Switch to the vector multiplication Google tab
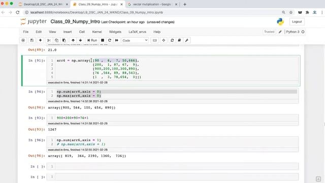 point(152,4)
